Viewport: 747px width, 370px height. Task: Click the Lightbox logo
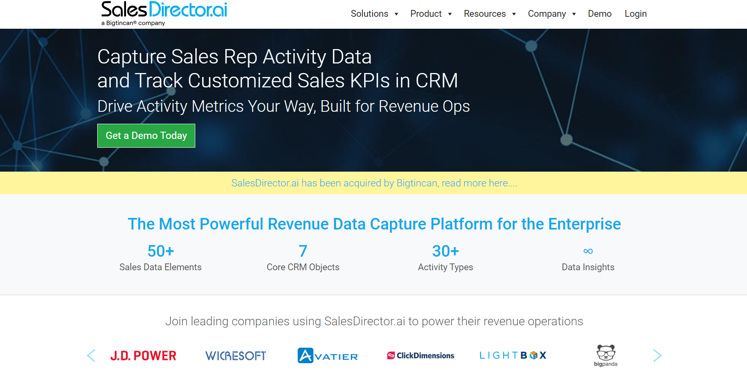coord(513,355)
